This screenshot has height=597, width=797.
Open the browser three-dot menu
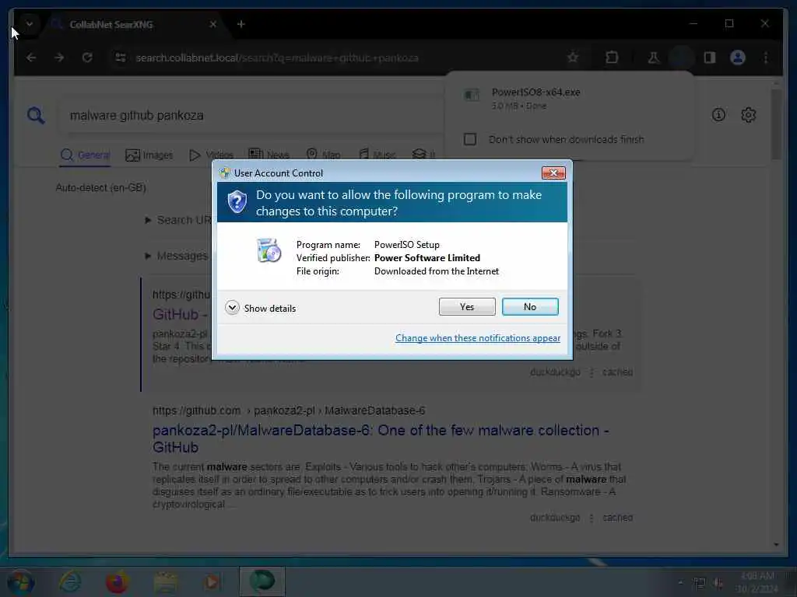[766, 58]
